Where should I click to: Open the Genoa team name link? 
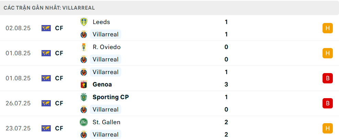coord(102,84)
